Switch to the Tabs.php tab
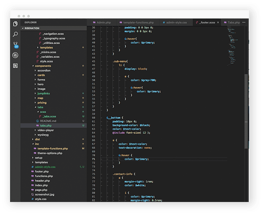Image resolution: width=263 pixels, height=215 pixels. pos(231,22)
